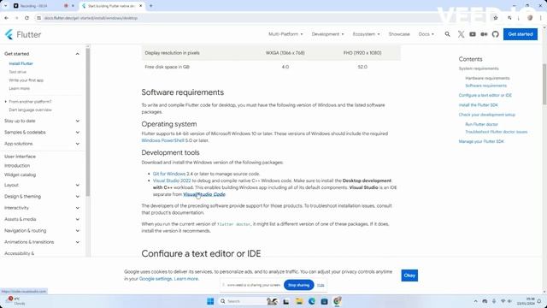Open new browser tab with plus
Viewport: 547px width, 308px height.
pos(150,6)
